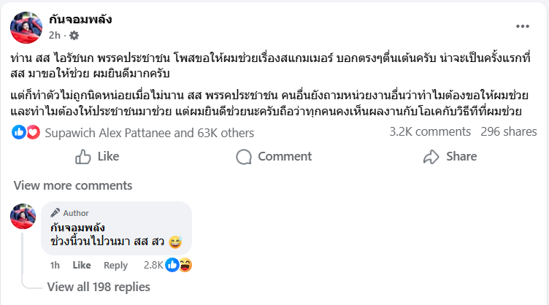The width and height of the screenshot is (549, 305).
Task: Open the three-dot post options menu
Action: tap(522, 26)
